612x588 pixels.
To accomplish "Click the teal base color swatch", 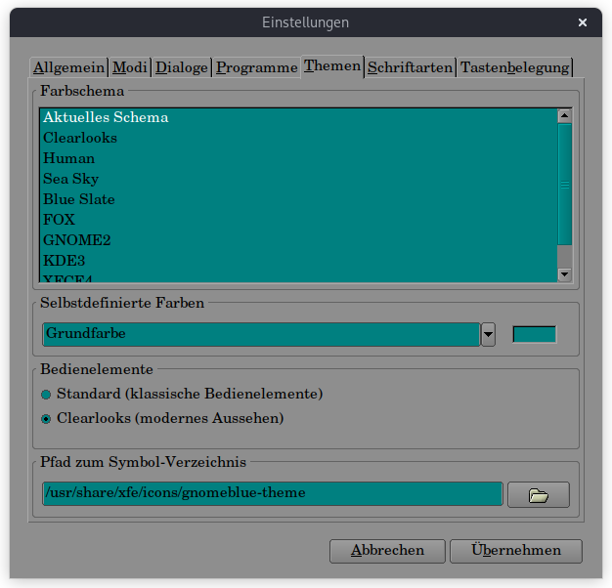I will coord(534,334).
